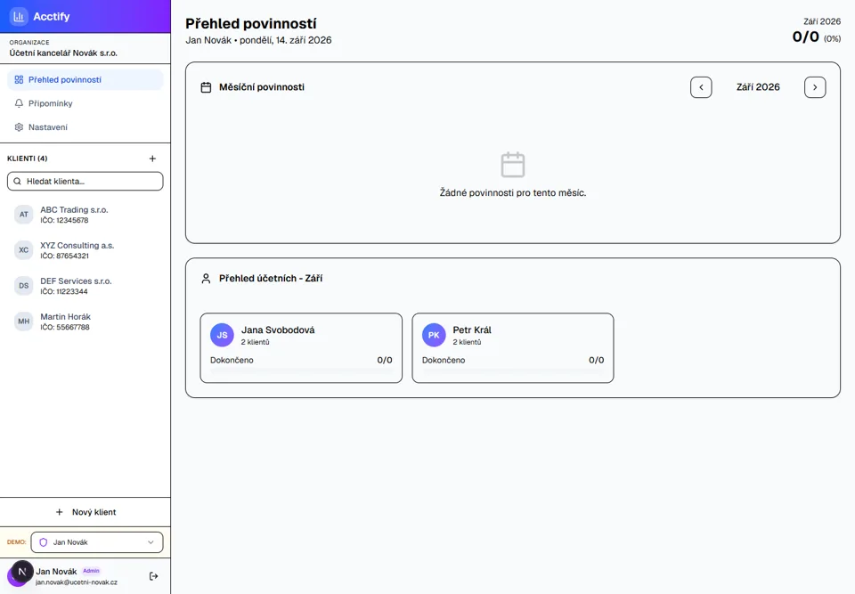This screenshot has height=594, width=855.
Task: Select client ABC Trading s.r.o.
Action: (x=85, y=215)
